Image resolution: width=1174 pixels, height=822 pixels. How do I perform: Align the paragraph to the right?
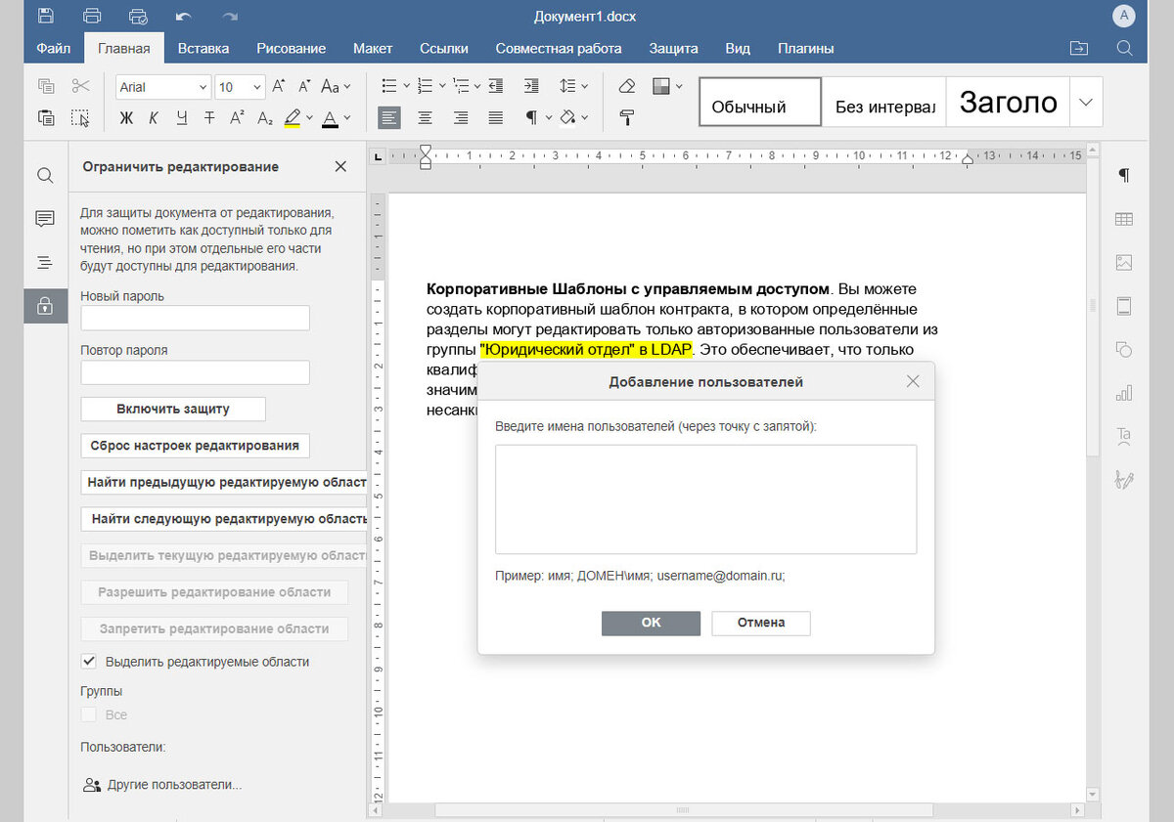(x=461, y=118)
